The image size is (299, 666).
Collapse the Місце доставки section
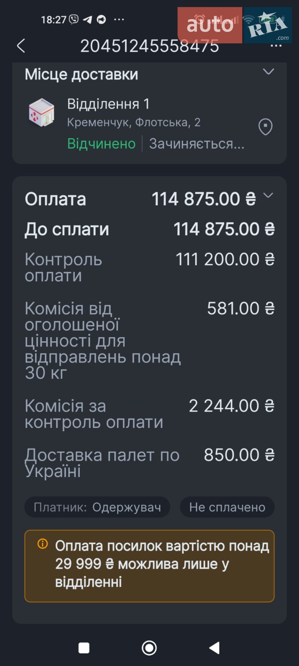[x=269, y=71]
